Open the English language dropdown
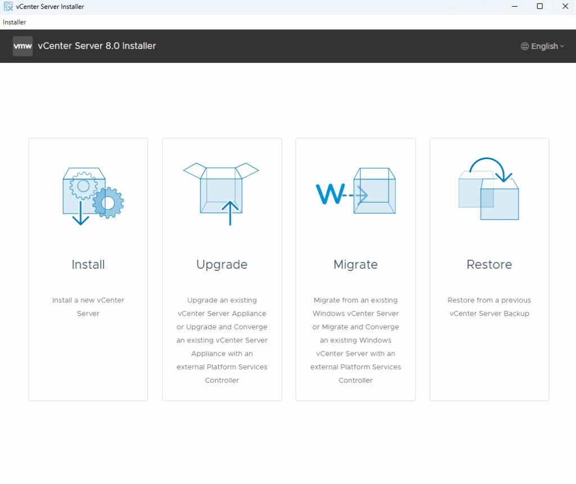The width and height of the screenshot is (576, 484). (x=543, y=46)
